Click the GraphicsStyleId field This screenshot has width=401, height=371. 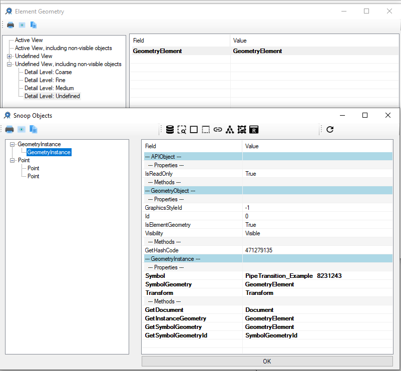click(163, 208)
